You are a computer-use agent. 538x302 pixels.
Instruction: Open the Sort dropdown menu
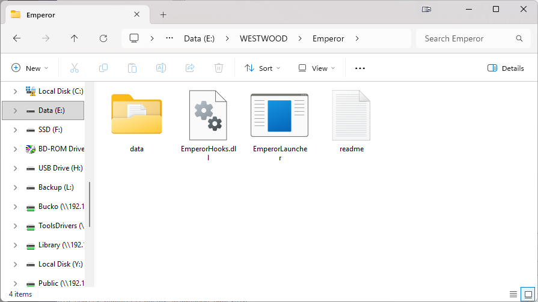263,68
